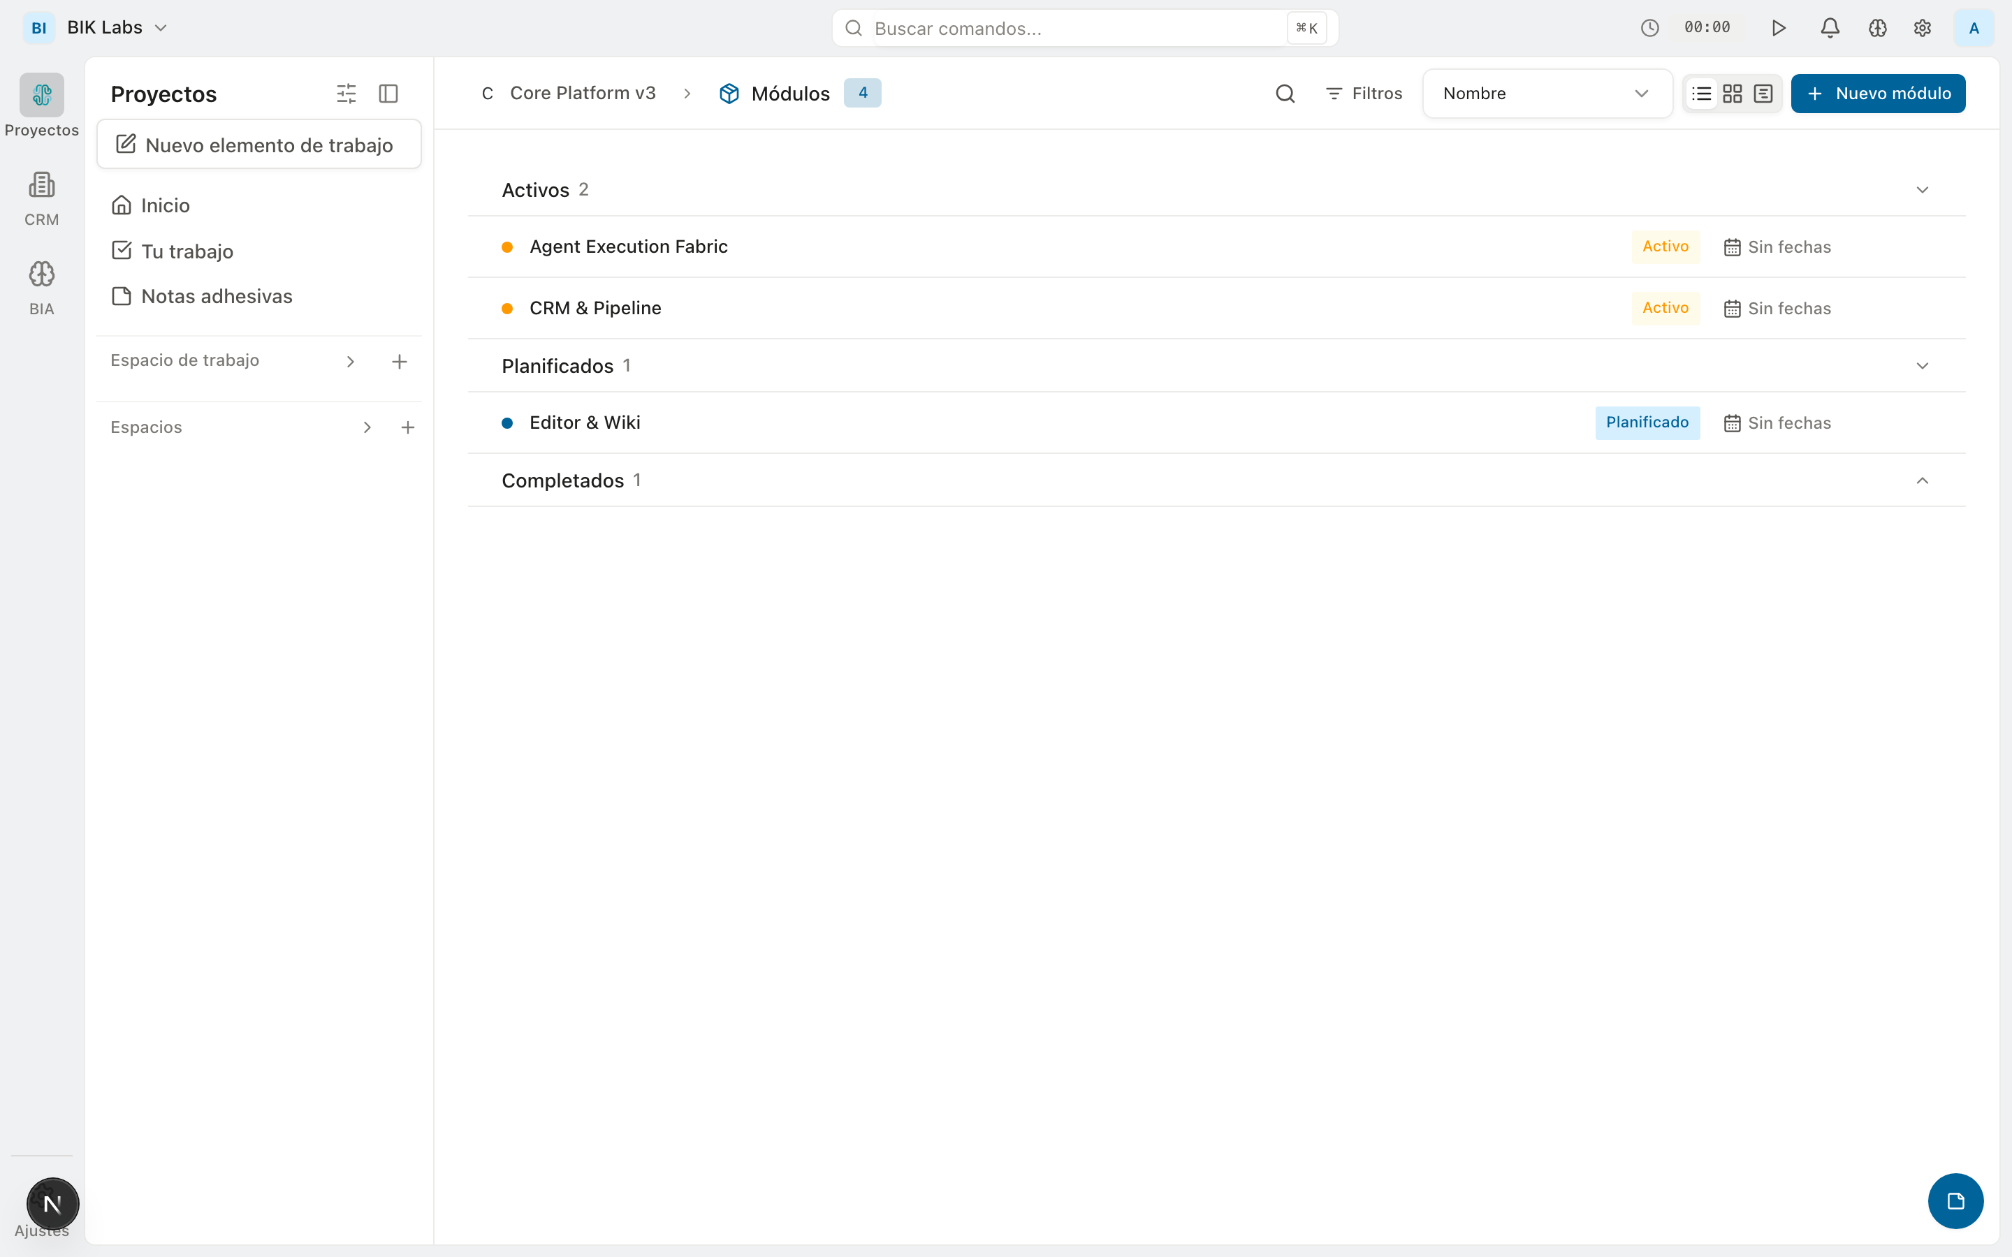This screenshot has width=2012, height=1257.
Task: Toggle the sidebar panel collapse icon
Action: [388, 93]
